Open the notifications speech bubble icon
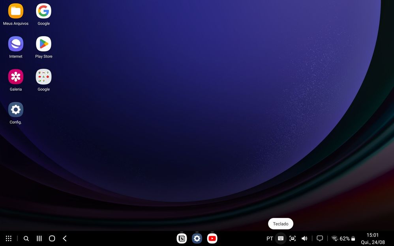This screenshot has width=394, height=246. click(x=320, y=239)
